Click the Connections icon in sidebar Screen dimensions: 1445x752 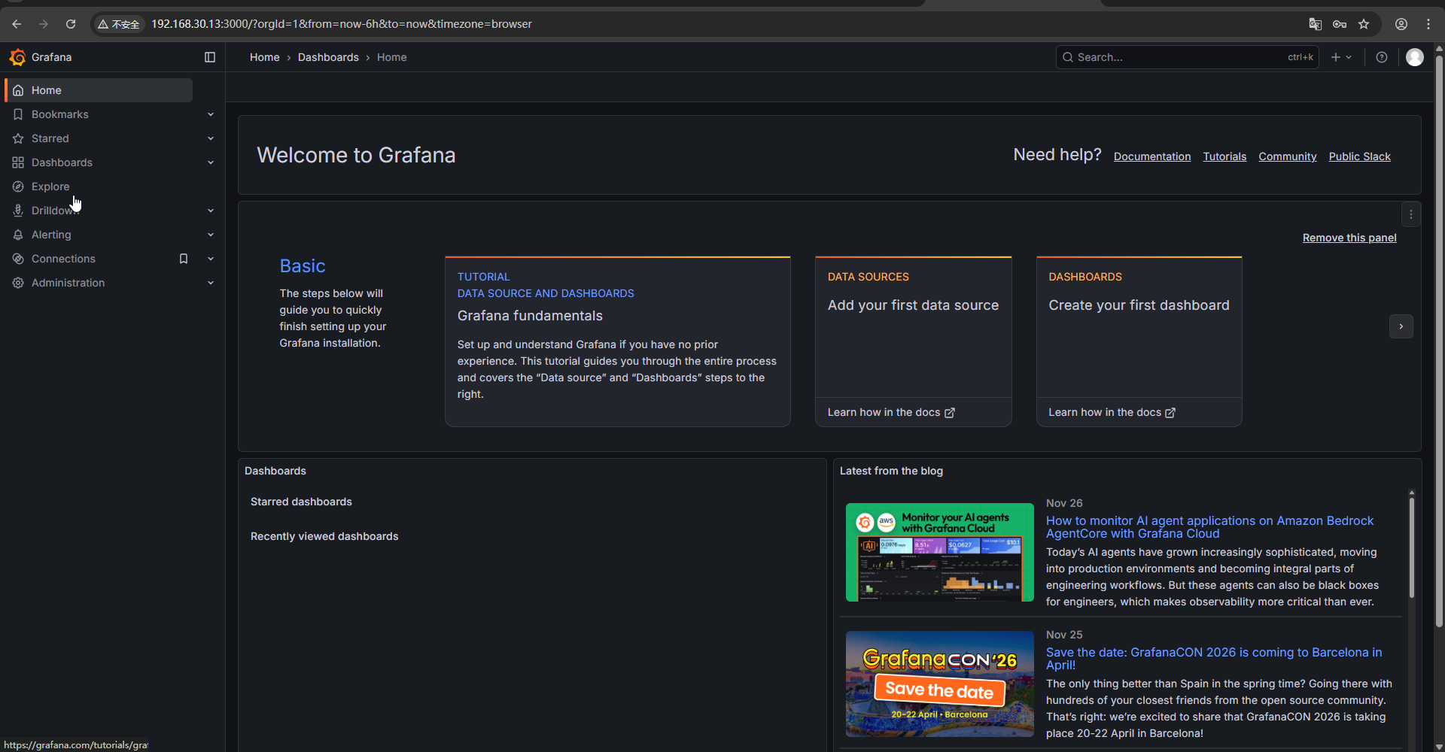[18, 259]
